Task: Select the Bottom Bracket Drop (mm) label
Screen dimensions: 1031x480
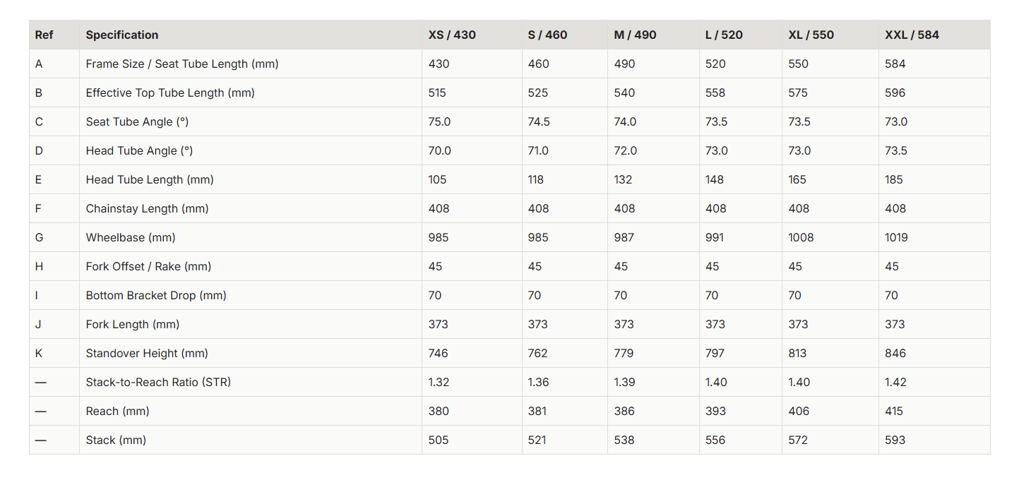Action: [x=156, y=295]
